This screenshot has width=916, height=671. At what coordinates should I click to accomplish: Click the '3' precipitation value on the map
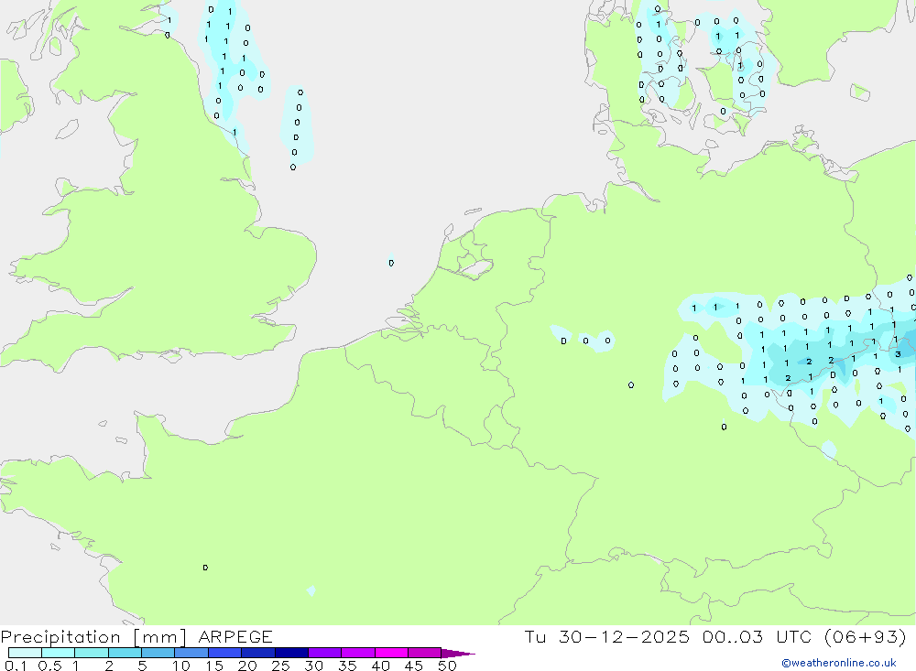click(898, 354)
